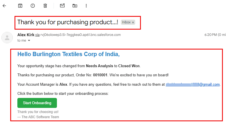Click the sender's profile avatar
Viewport: 226px width, 123px height.
point(7,38)
